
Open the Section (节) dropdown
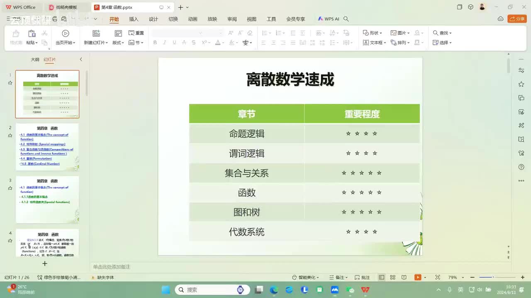pos(136,43)
